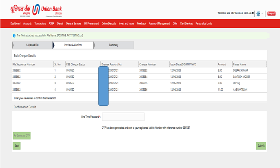Screen dimensions: 280x168
Task: Open the Accounts menu
Action: click(27, 24)
